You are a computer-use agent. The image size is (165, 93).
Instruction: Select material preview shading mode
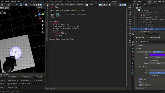pyautogui.click(x=39, y=5)
